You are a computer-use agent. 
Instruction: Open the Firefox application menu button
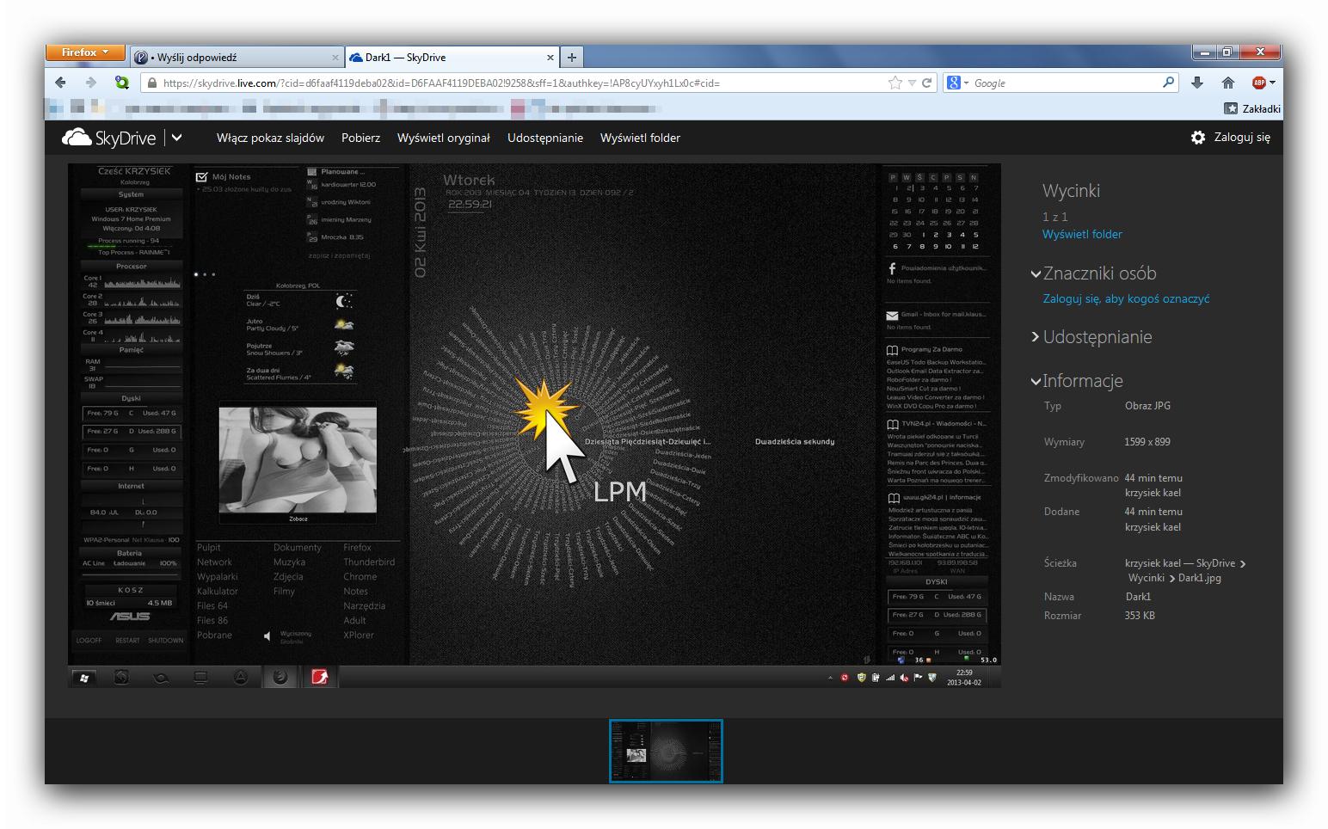pos(85,52)
